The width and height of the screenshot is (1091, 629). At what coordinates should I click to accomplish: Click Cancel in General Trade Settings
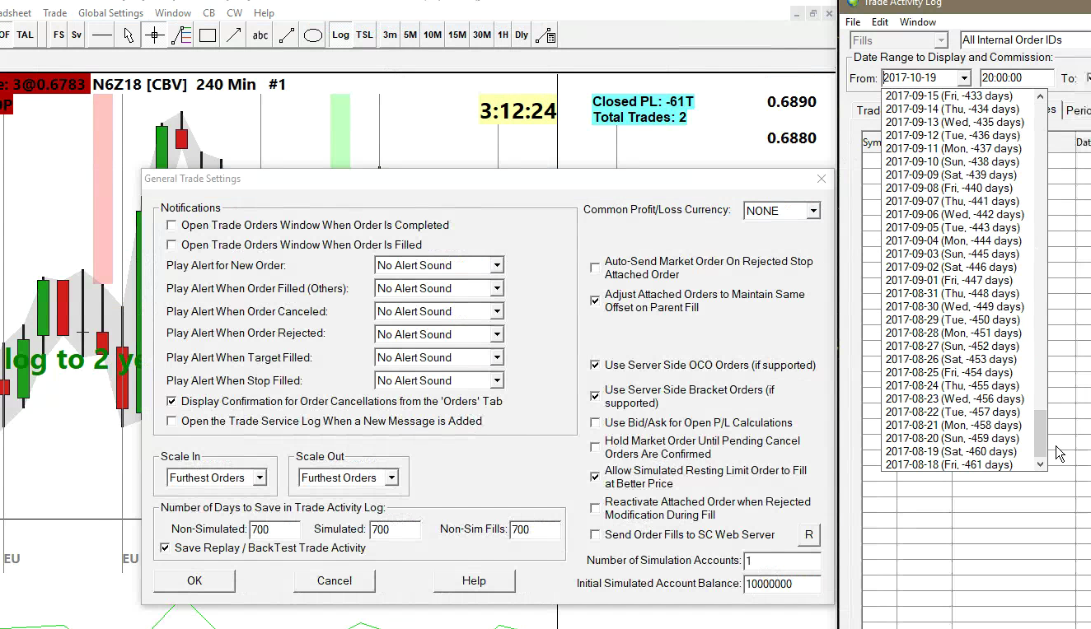pos(335,580)
